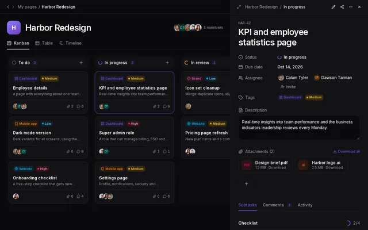The image size is (368, 230).
Task: Open the In progress status selector
Action: 292,57
